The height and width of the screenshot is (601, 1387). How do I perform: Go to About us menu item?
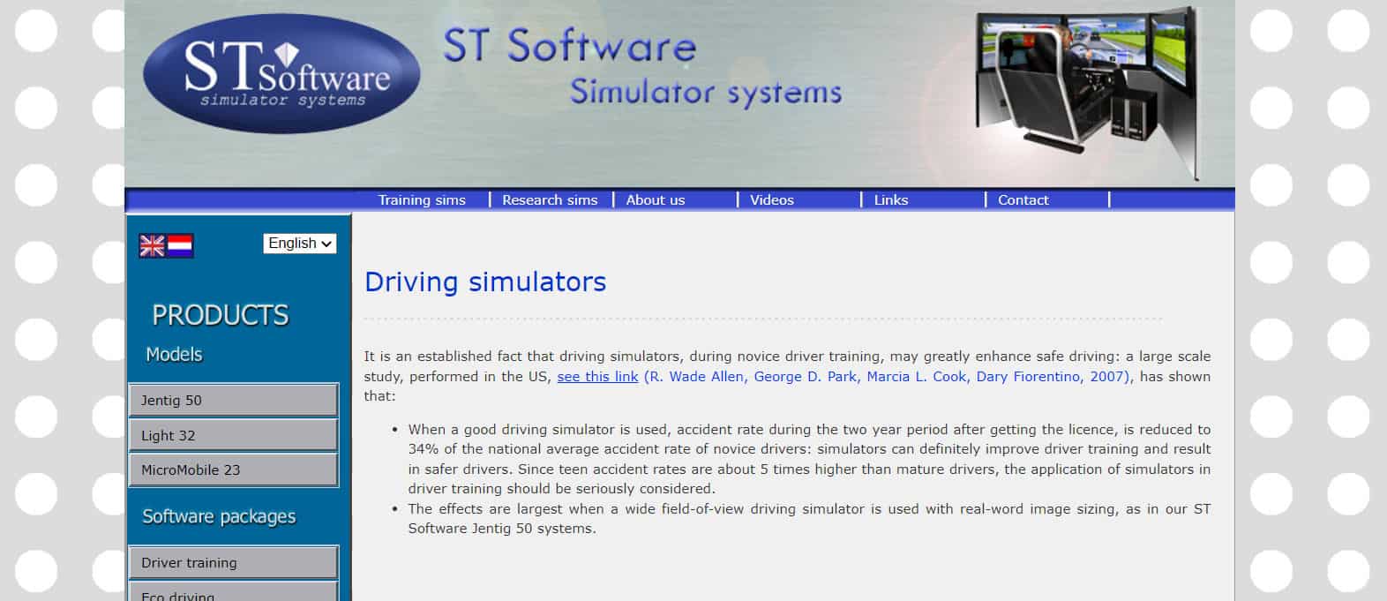point(656,200)
